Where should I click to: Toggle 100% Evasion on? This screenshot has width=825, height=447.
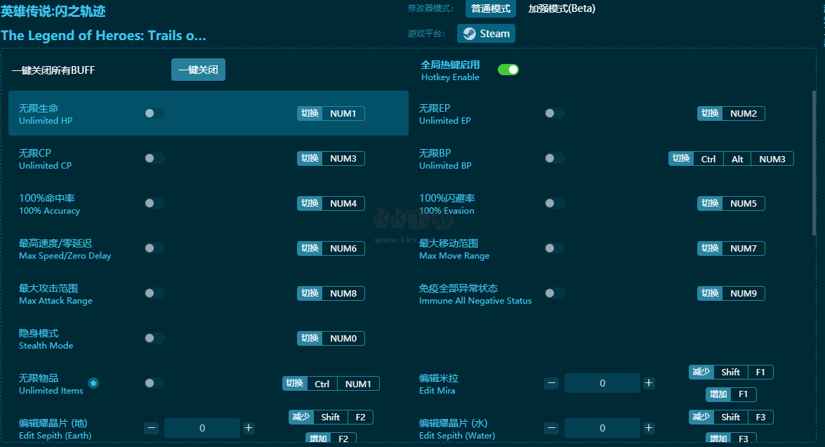555,203
